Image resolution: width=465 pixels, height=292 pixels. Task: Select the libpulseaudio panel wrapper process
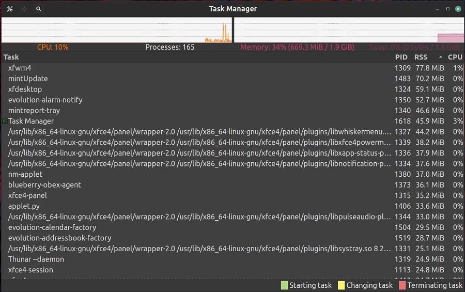(x=233, y=217)
